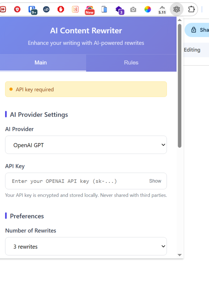Click Show to reveal the API key
The height and width of the screenshot is (308, 209).
tap(155, 181)
